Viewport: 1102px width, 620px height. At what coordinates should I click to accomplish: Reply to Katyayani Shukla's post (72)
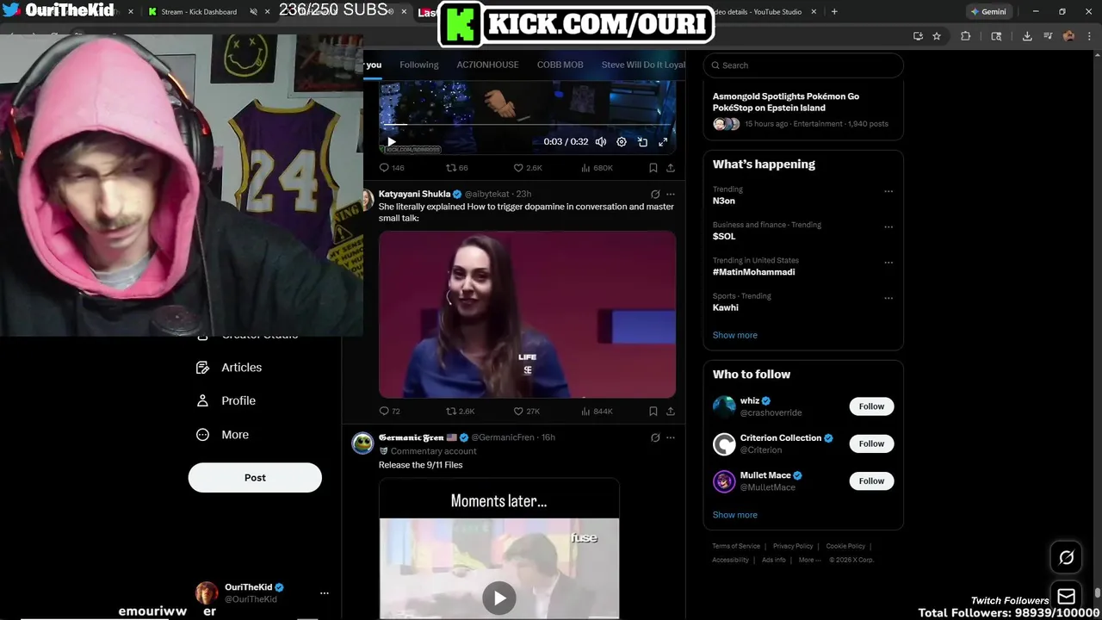click(390, 412)
